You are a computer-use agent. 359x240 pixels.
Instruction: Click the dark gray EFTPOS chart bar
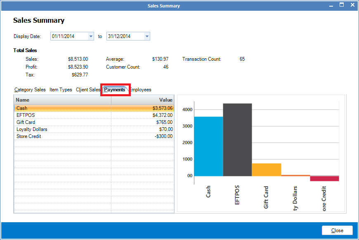[237, 140]
